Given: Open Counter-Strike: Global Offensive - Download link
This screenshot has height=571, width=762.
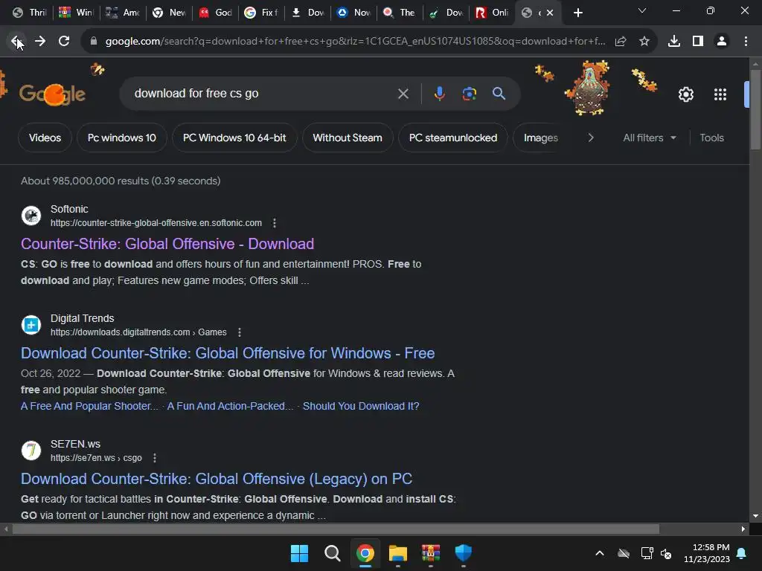Looking at the screenshot, I should click(x=167, y=244).
